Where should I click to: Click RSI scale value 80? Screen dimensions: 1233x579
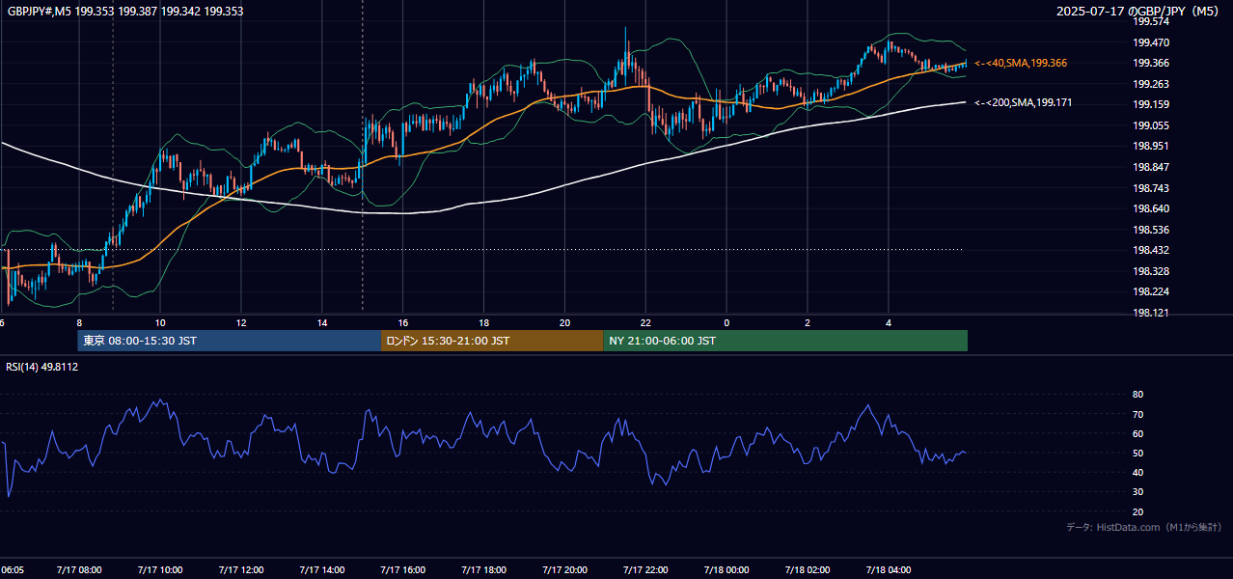pos(1137,395)
